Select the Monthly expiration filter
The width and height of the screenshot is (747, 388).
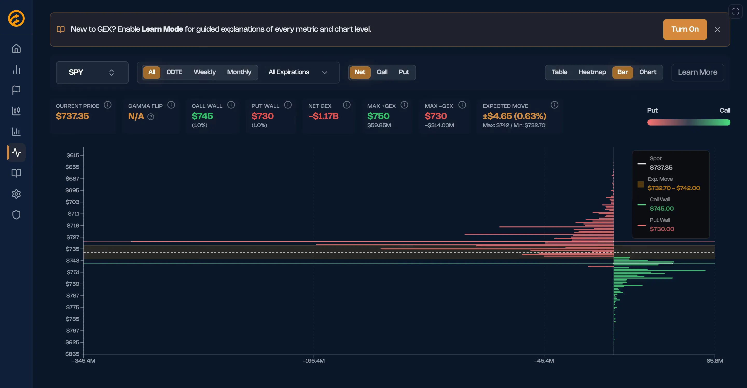tap(239, 72)
